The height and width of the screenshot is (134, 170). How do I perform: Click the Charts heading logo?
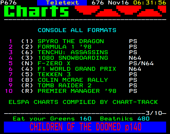[36, 11]
